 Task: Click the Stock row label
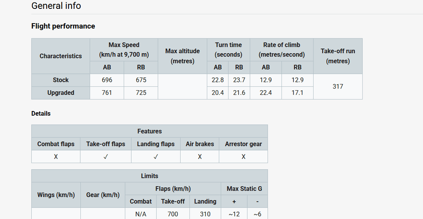pyautogui.click(x=60, y=80)
